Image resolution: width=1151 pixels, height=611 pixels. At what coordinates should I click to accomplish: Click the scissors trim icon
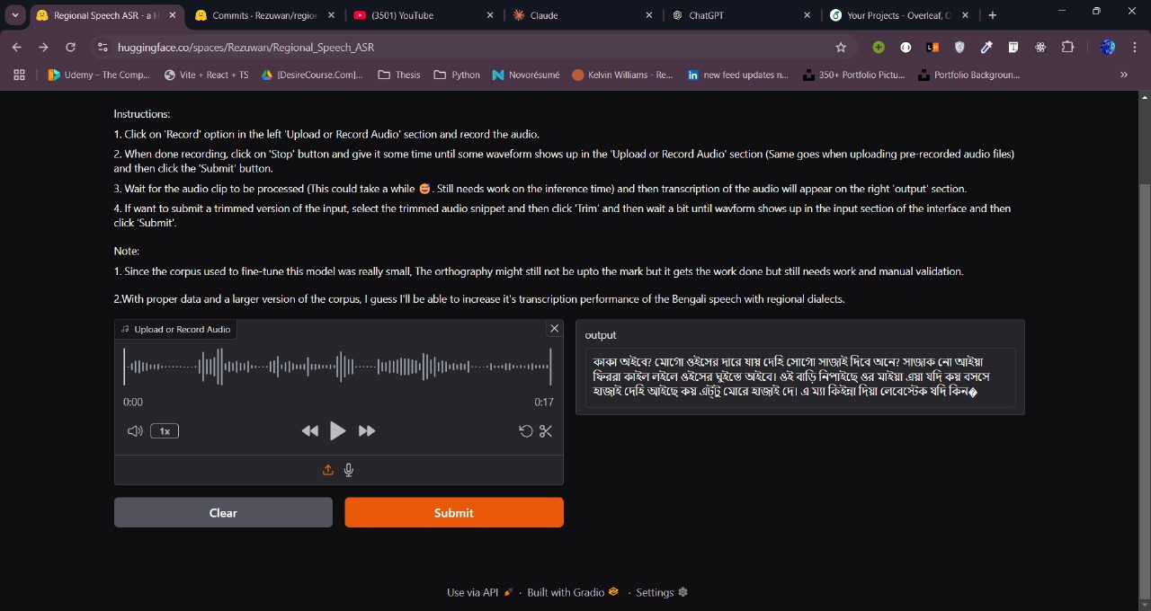(545, 431)
